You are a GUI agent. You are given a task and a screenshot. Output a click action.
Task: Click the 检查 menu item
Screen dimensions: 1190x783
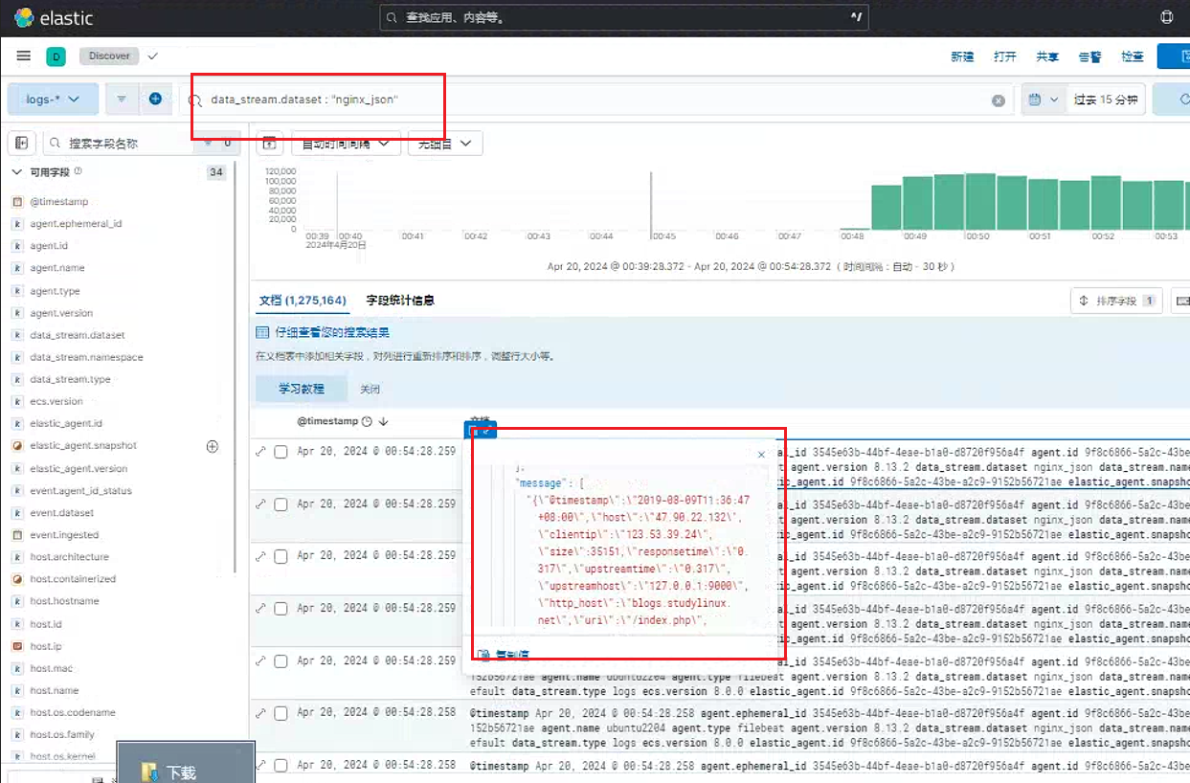click(1133, 56)
